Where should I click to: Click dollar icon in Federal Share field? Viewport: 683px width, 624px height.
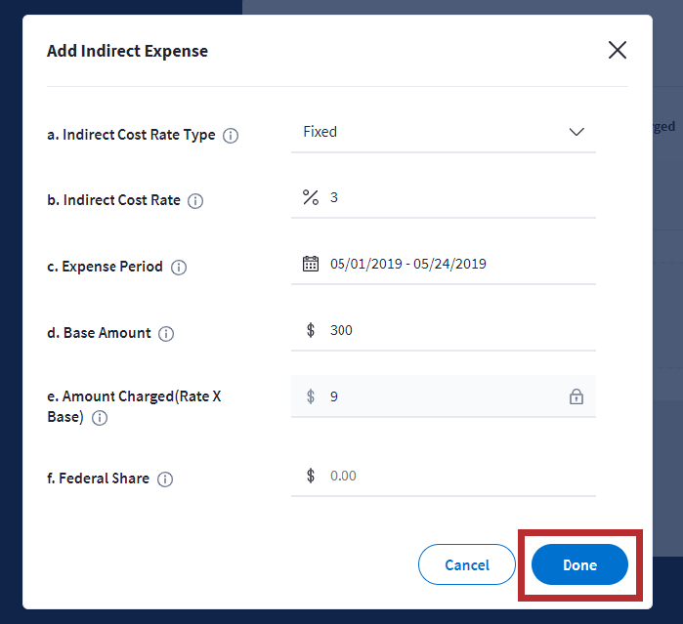pyautogui.click(x=311, y=476)
